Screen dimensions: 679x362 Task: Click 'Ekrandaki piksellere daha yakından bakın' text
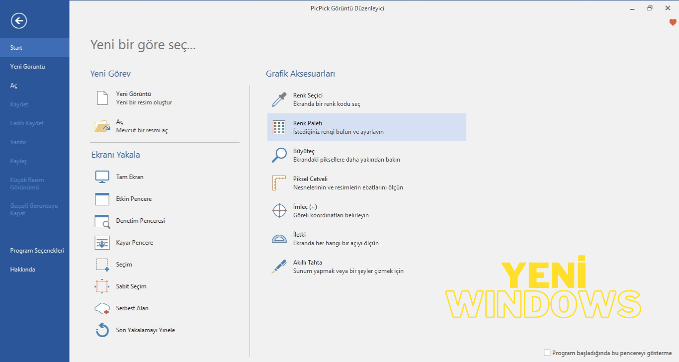point(346,160)
